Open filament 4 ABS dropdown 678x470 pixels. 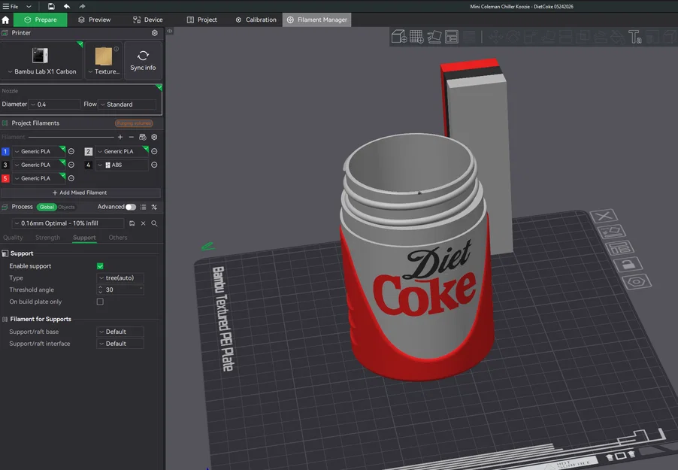pyautogui.click(x=122, y=165)
